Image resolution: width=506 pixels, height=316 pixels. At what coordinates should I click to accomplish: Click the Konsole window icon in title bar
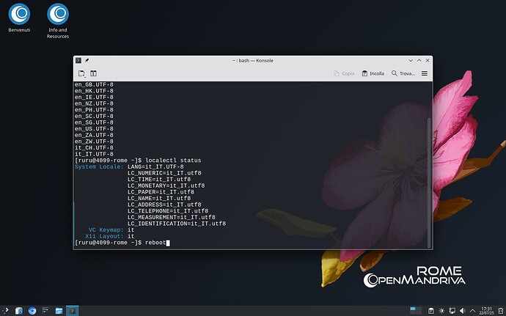(78, 60)
